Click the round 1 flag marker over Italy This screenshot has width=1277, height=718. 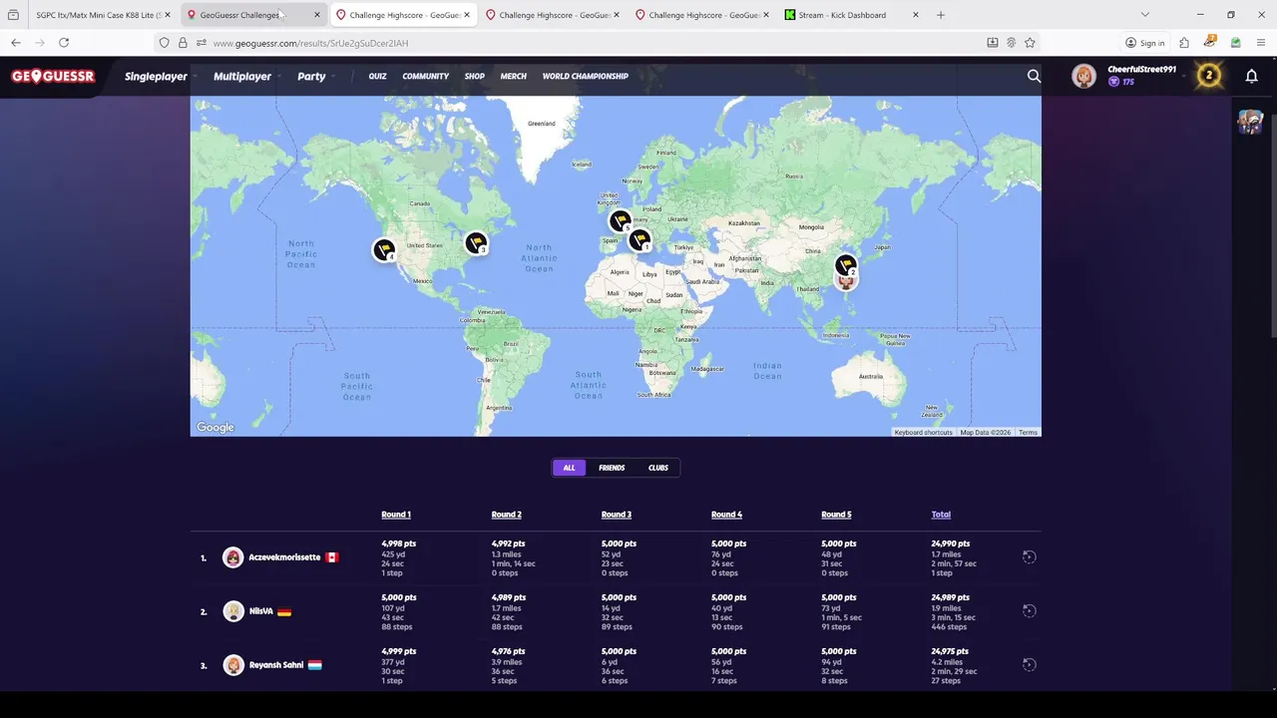click(x=639, y=239)
